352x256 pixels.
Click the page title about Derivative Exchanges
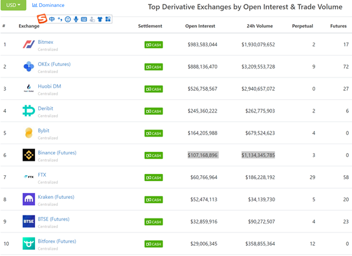click(x=245, y=7)
